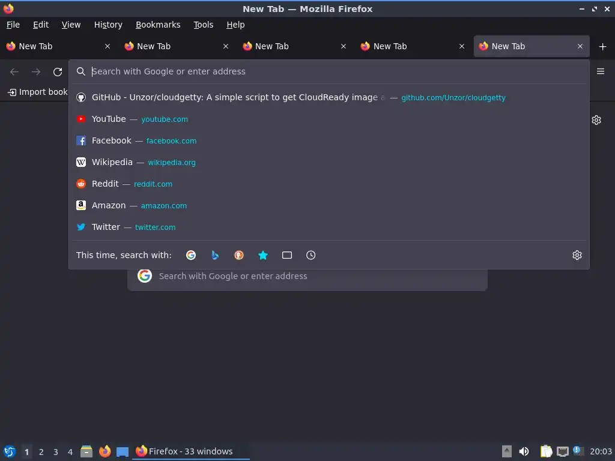The width and height of the screenshot is (615, 461).
Task: Click the new tab page Google search box
Action: tap(307, 276)
